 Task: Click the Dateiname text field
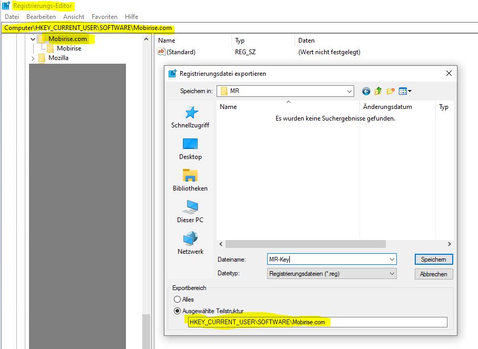pos(327,260)
